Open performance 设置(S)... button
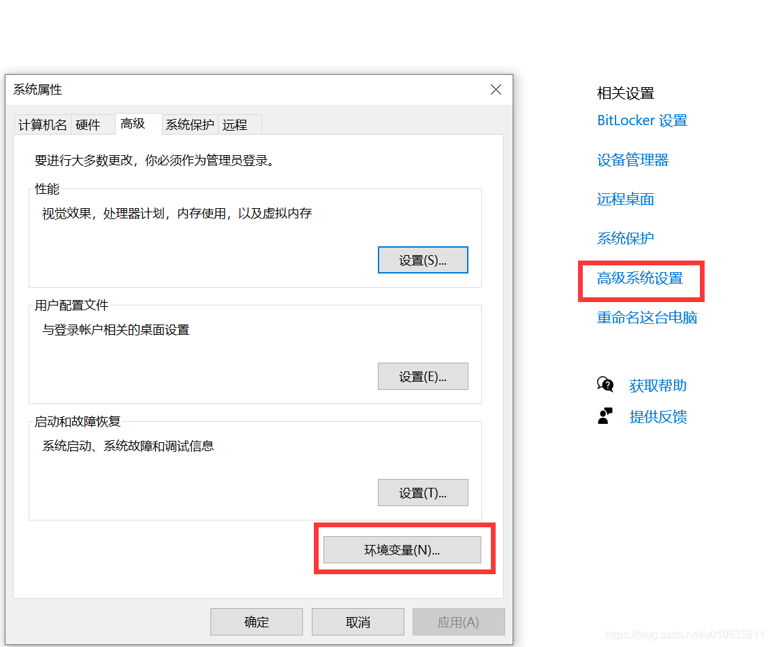 423,260
